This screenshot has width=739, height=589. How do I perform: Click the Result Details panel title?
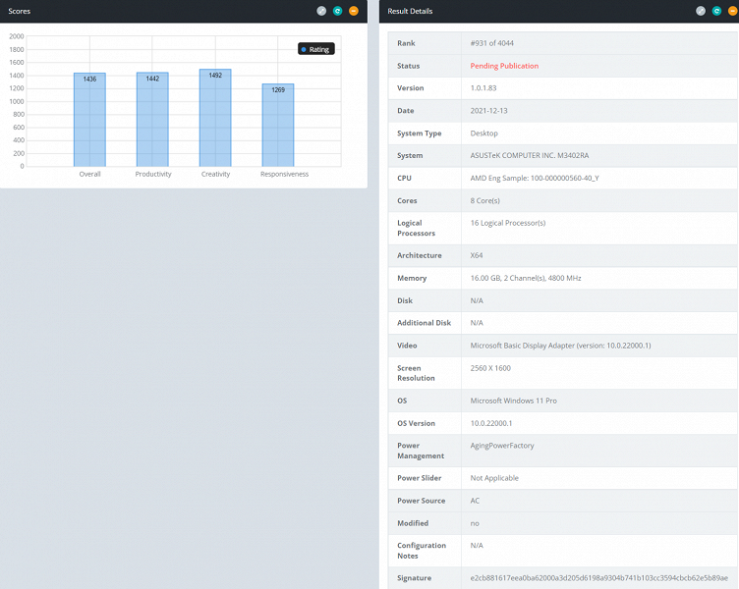pyautogui.click(x=410, y=11)
